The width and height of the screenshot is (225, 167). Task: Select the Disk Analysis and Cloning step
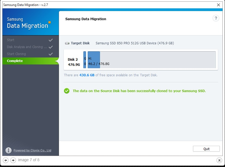point(31,47)
